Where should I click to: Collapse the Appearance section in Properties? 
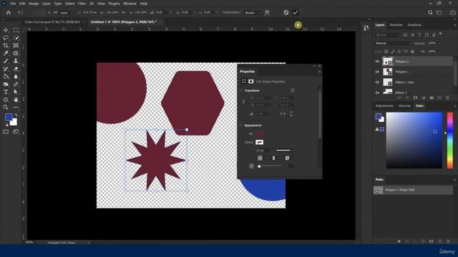tap(241, 126)
